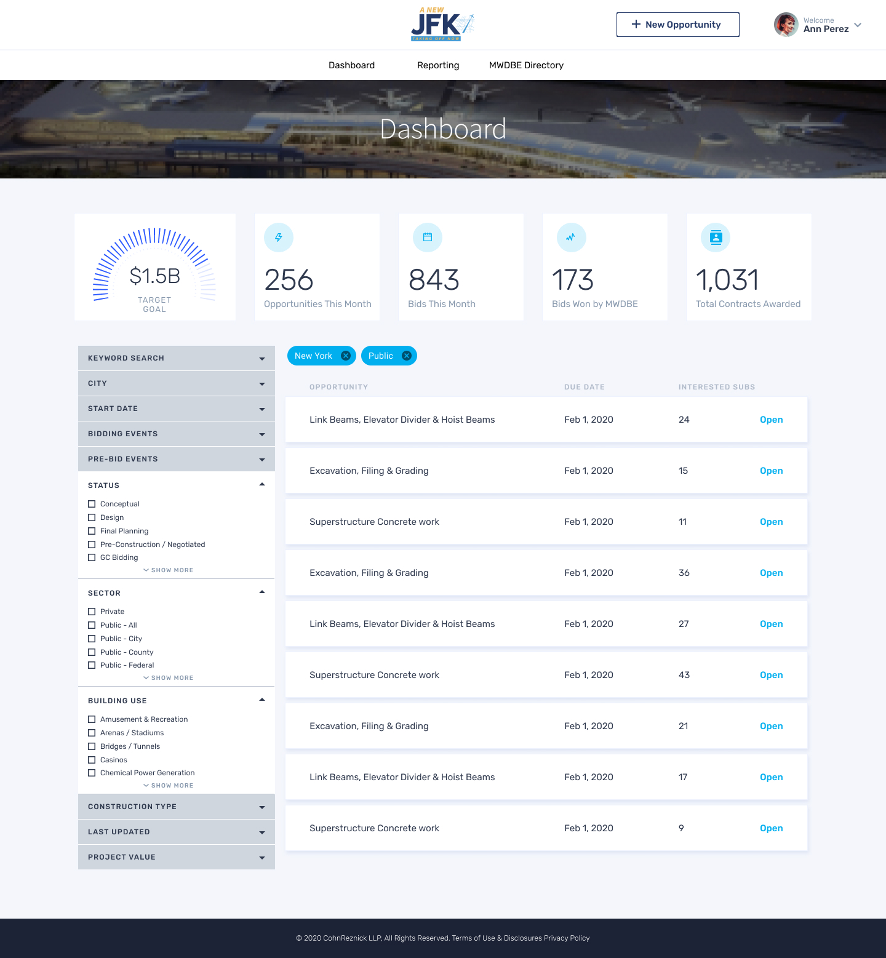Open the user menu chevron beside Ann Perez
Image resolution: width=886 pixels, height=958 pixels.
858,25
